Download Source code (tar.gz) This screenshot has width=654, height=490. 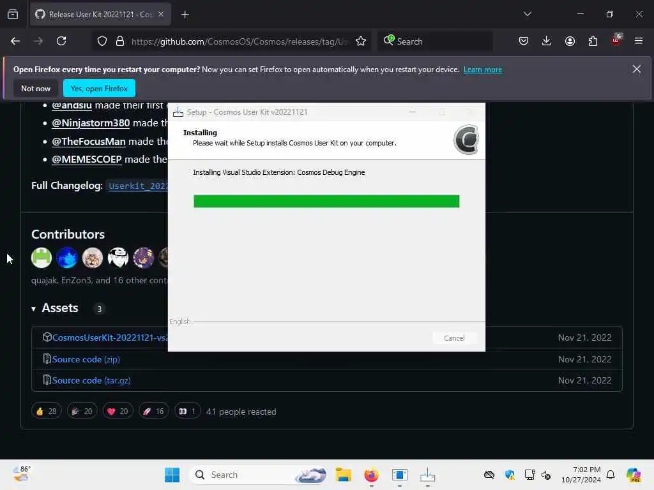click(x=91, y=380)
